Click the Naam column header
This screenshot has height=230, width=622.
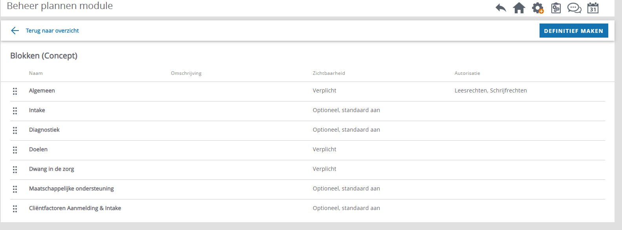tap(36, 73)
